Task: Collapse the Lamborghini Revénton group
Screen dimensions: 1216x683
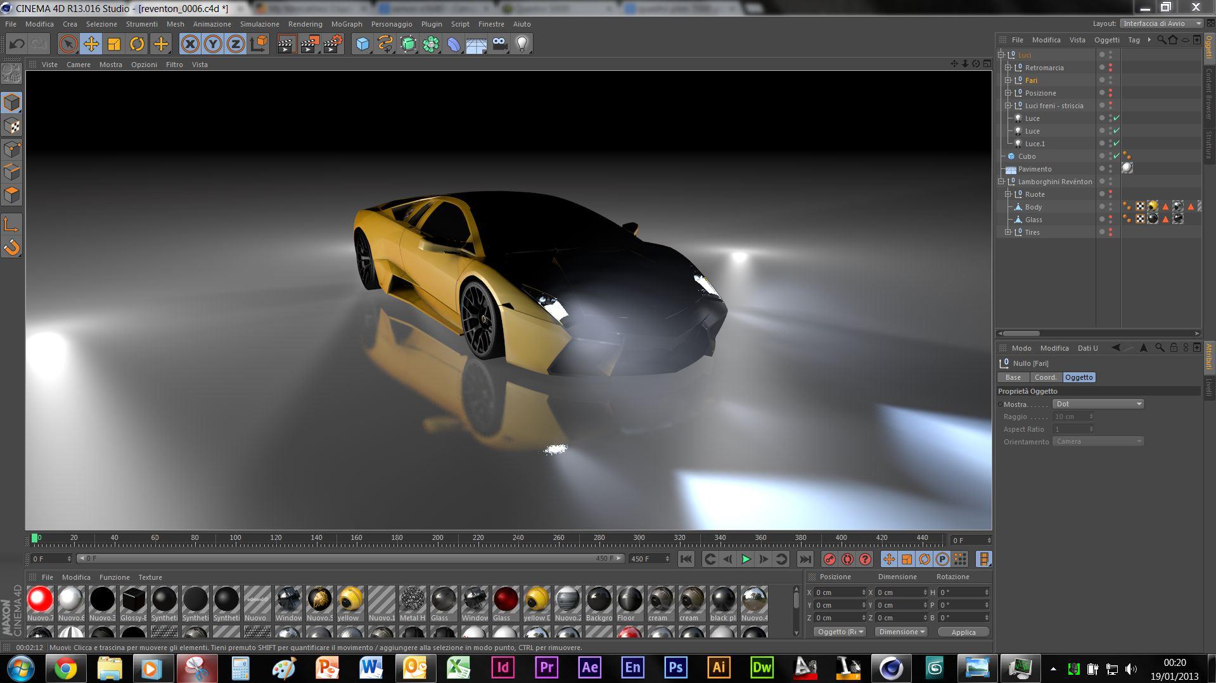Action: point(1001,182)
